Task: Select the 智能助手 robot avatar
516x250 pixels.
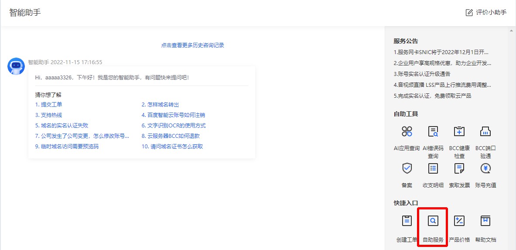Action: point(16,66)
